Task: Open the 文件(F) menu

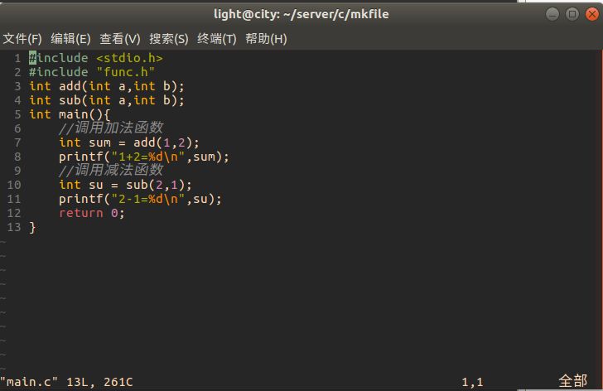Action: (22, 39)
